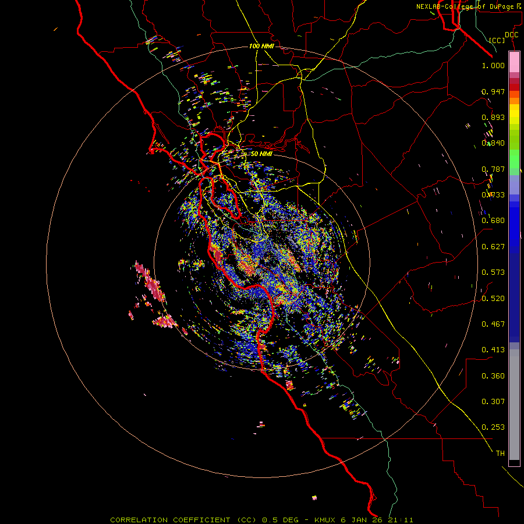Viewport: 524px width, 524px height.
Task: Click the "[CC]" units label
Action: [x=497, y=40]
